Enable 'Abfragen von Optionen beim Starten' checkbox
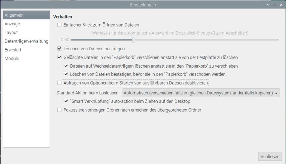Screen dimensions: 286x164 [x=59, y=83]
